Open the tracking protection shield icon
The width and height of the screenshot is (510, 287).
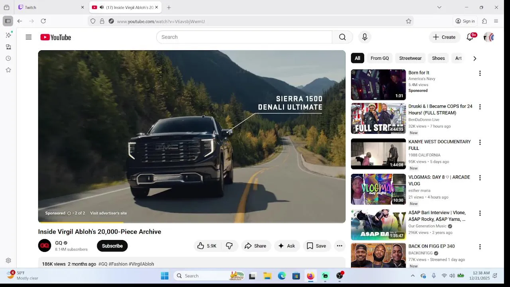[93, 21]
